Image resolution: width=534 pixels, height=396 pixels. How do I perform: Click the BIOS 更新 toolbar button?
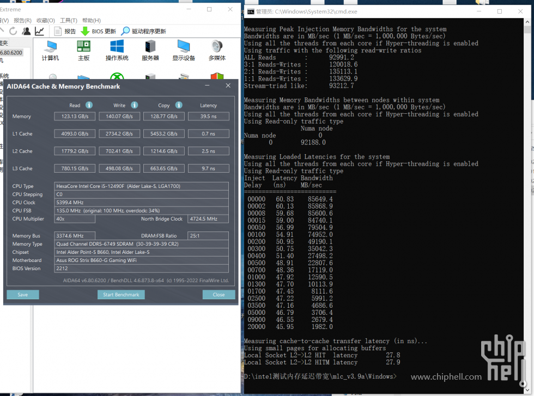pos(99,32)
